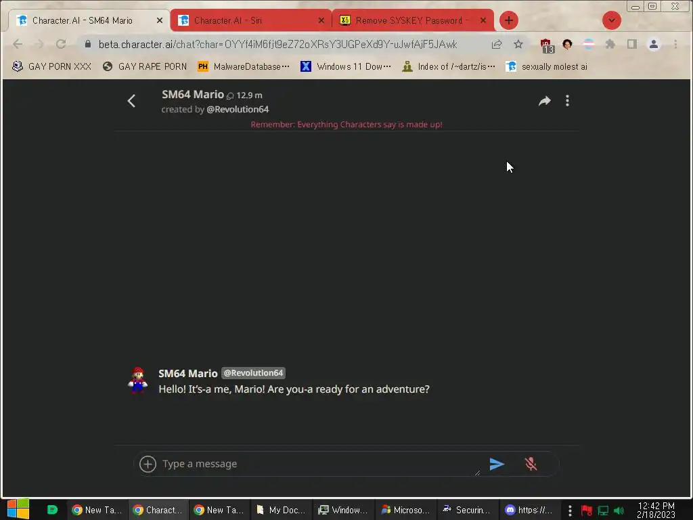
Task: Open Window... taskbar item
Action: [x=342, y=510]
